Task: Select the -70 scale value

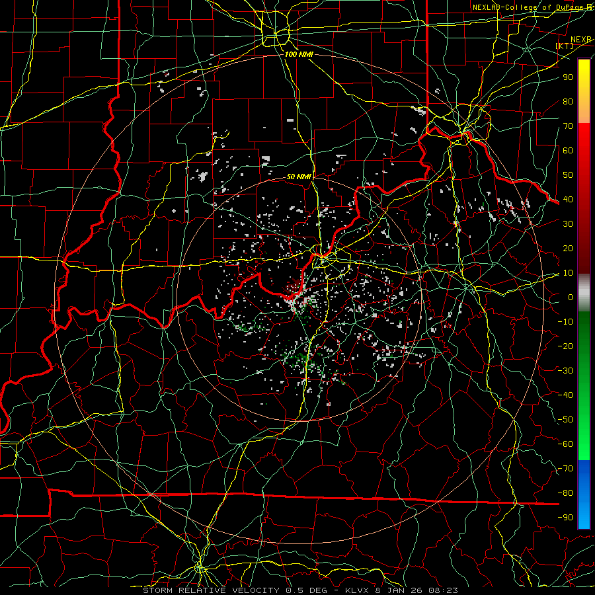Action: (565, 469)
